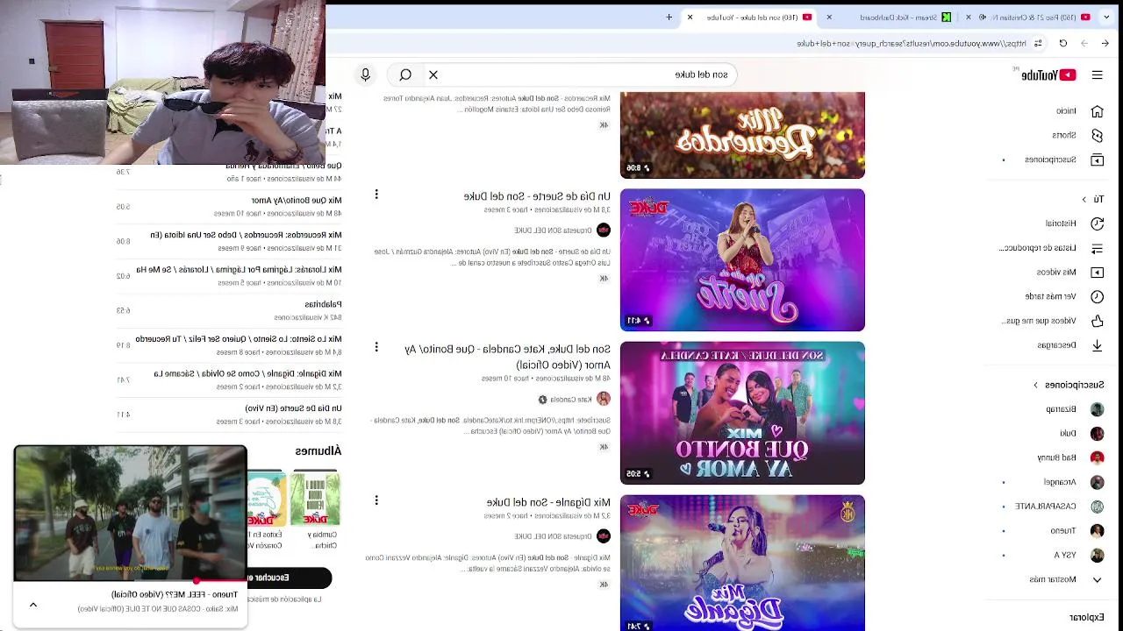Open the Duki channel subscription
This screenshot has height=631, width=1123.
[1081, 434]
